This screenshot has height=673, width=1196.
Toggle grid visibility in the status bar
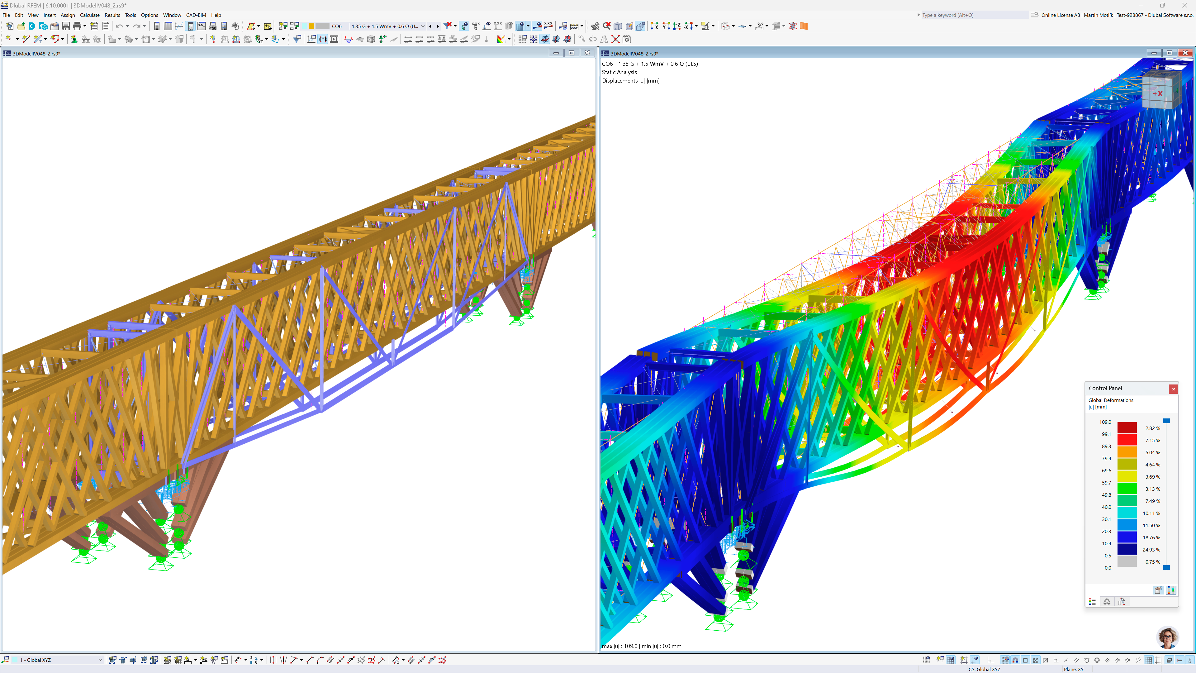[x=927, y=660]
